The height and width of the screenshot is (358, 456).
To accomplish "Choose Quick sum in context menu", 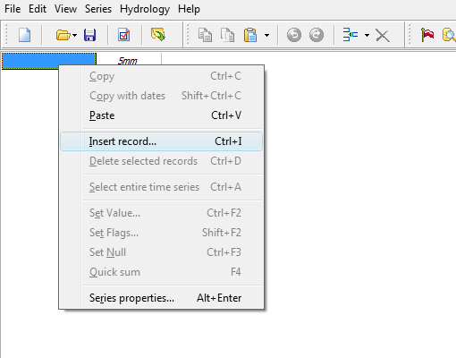I will pos(162,272).
